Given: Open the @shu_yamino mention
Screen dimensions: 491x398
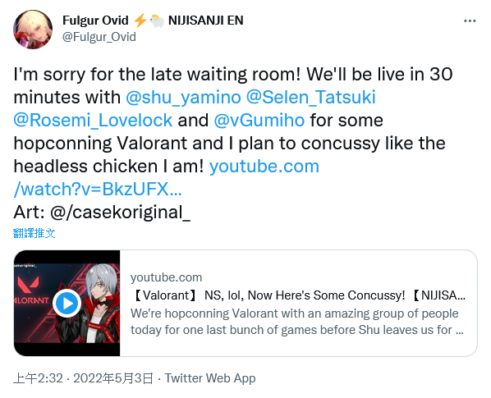Looking at the screenshot, I should pos(183,97).
